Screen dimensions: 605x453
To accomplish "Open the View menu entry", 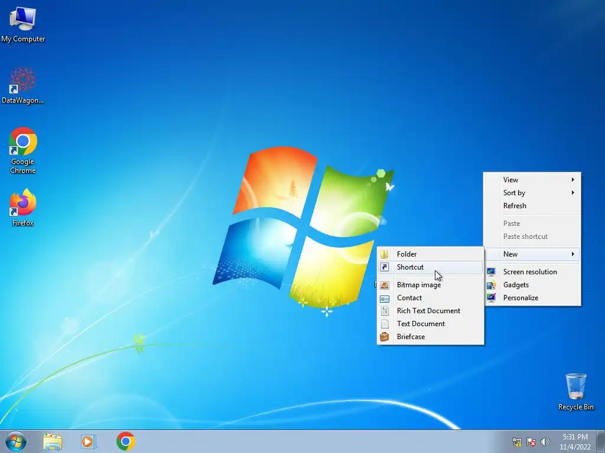I will tap(532, 179).
